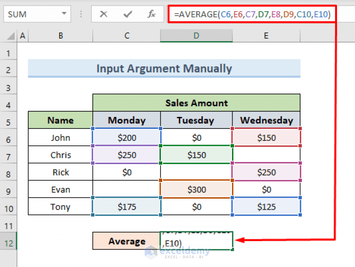Click Rick's empty Tuesday cell
This screenshot has height=267, width=355.
point(196,172)
